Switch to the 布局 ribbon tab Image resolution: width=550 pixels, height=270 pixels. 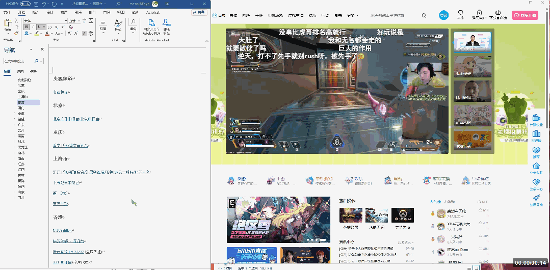click(x=64, y=13)
